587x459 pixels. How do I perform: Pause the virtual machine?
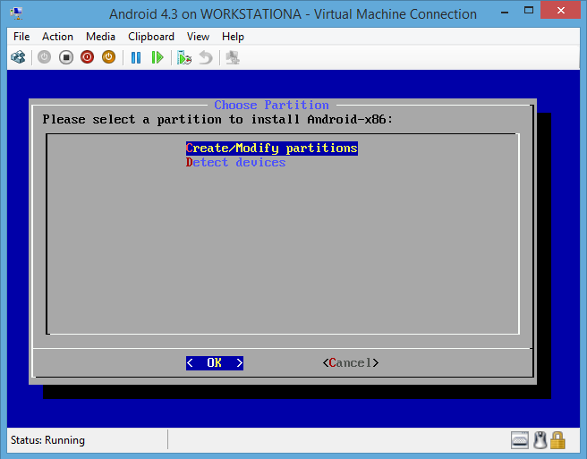coord(136,57)
